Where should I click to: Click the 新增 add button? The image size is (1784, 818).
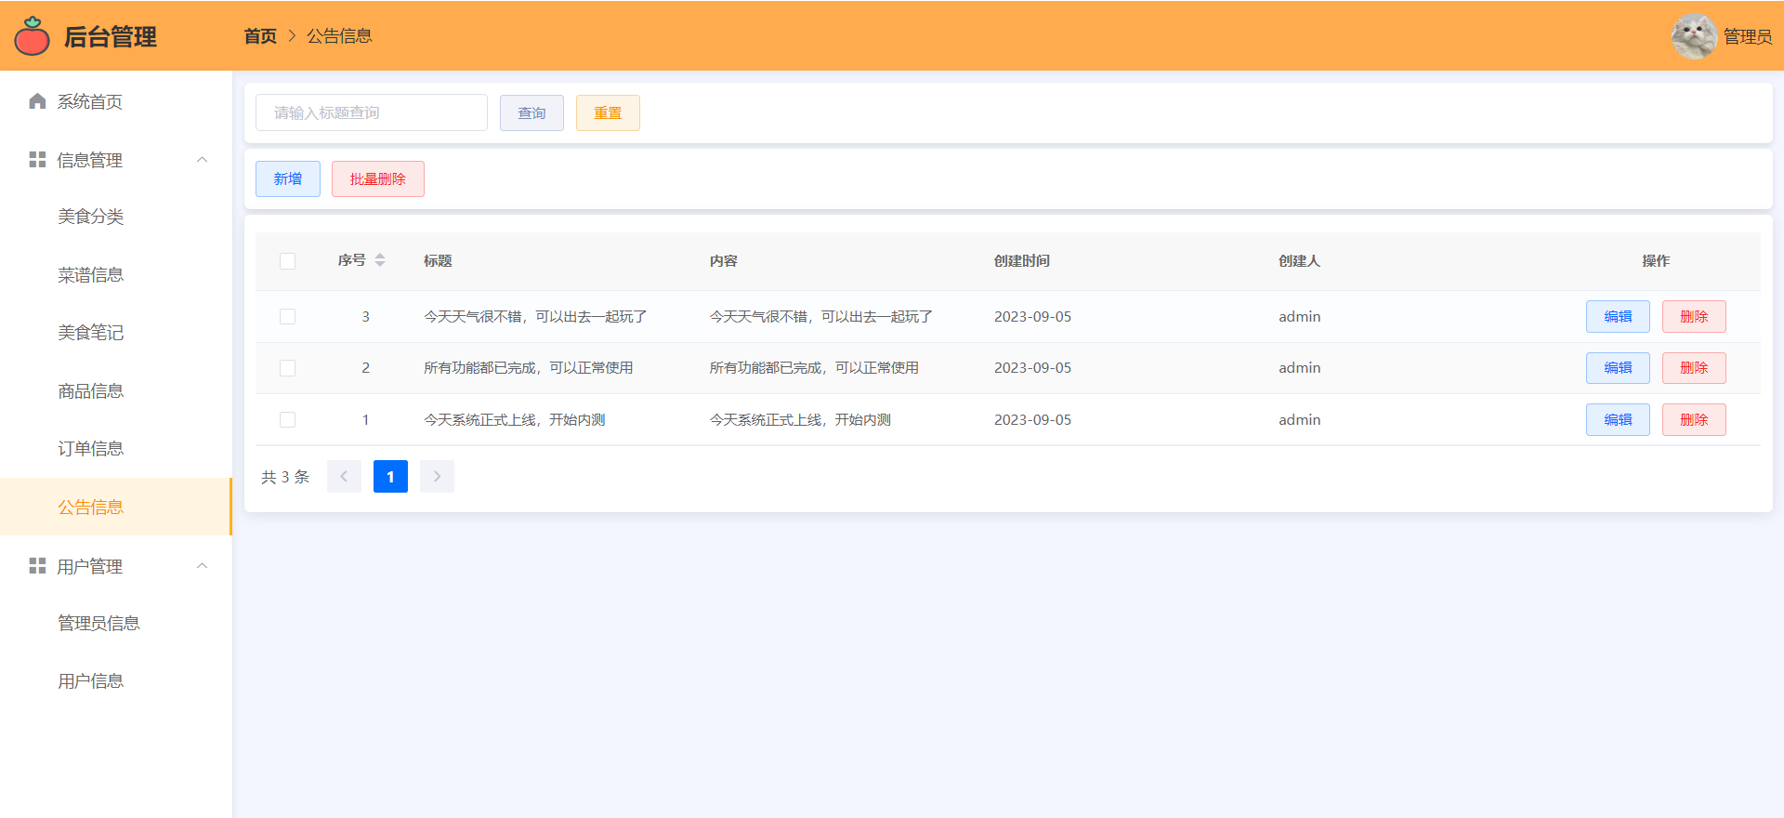[288, 178]
